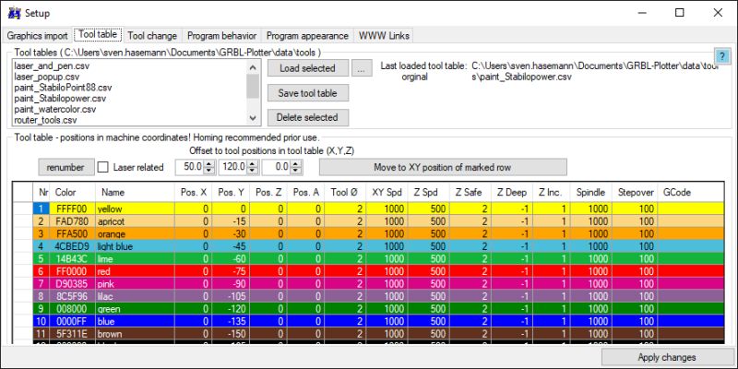The width and height of the screenshot is (738, 369).
Task: Maximize the Setup window
Action: tap(680, 13)
